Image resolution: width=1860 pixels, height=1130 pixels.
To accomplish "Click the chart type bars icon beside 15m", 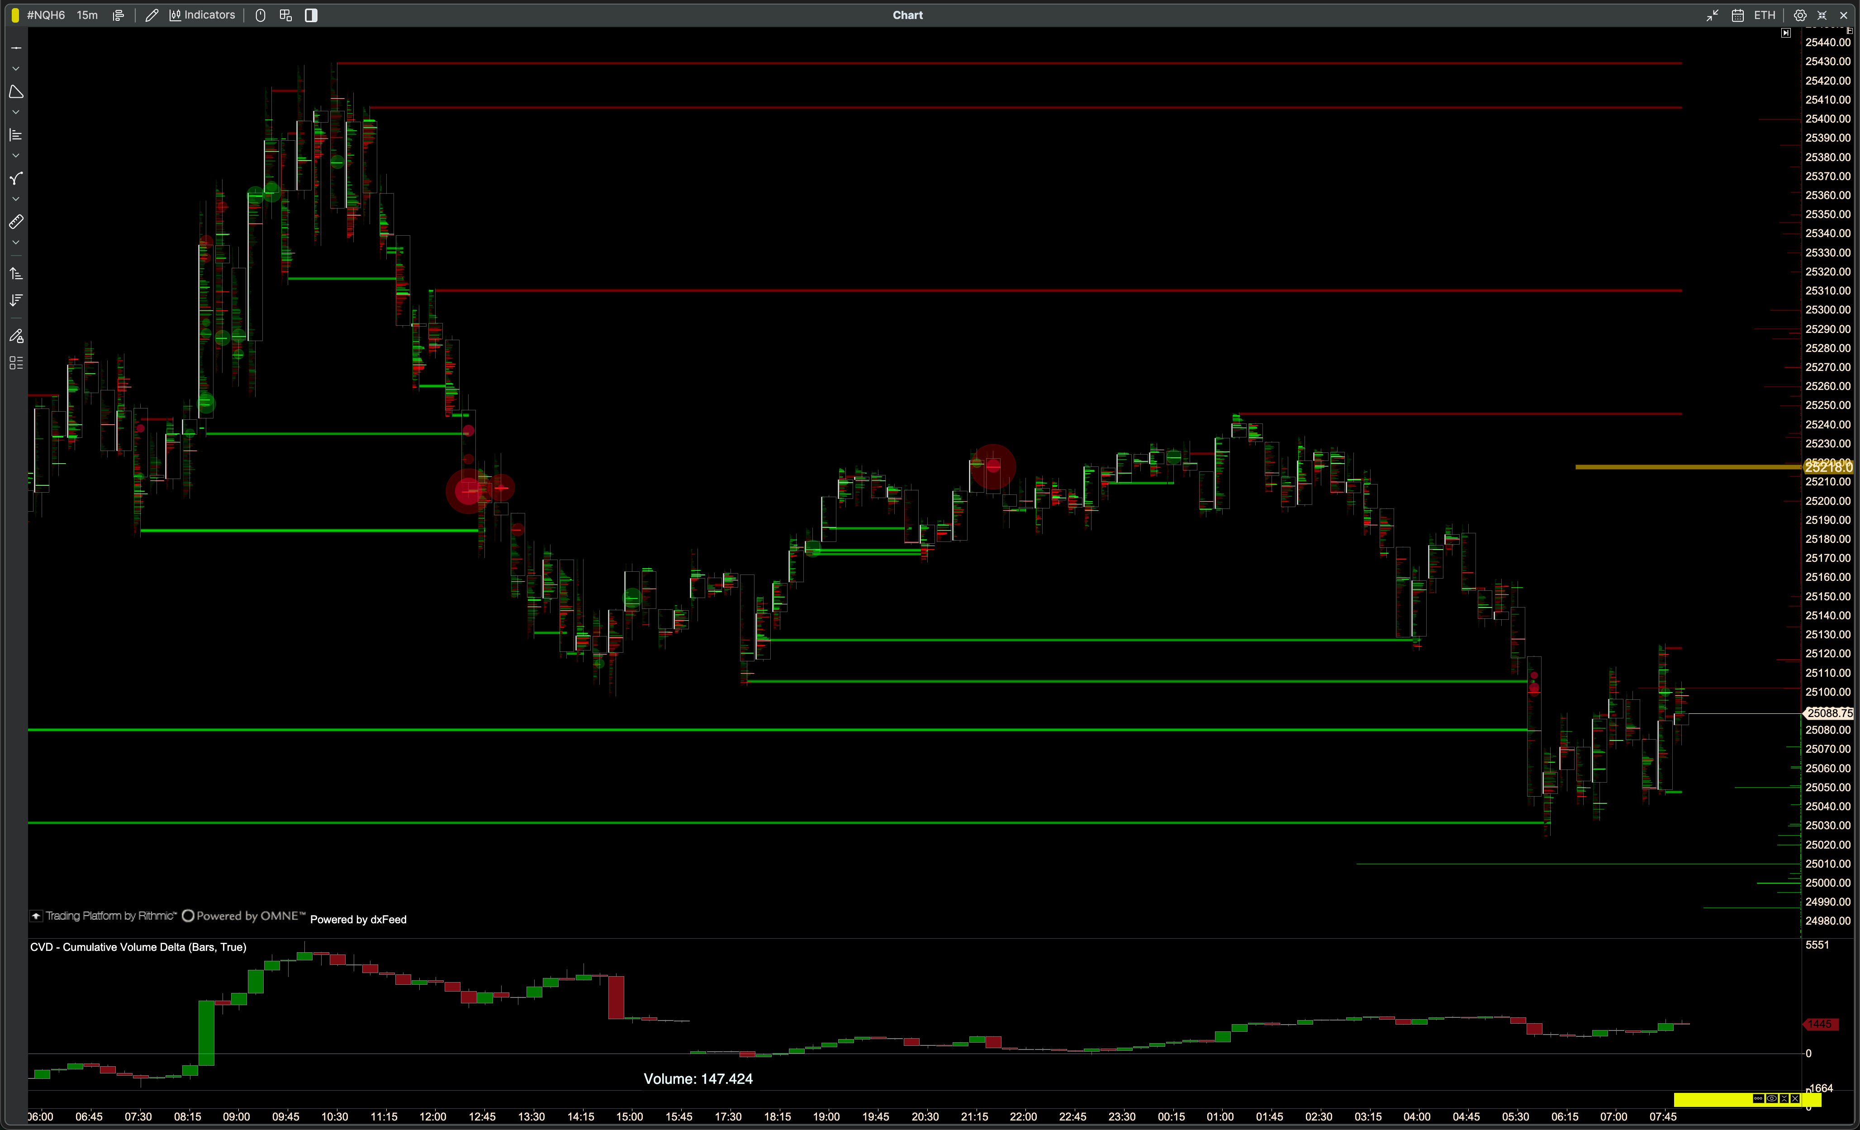I will (119, 15).
